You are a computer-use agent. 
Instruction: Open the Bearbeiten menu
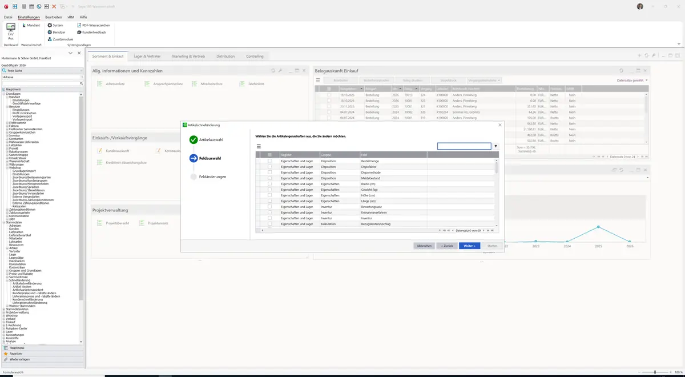click(x=54, y=17)
